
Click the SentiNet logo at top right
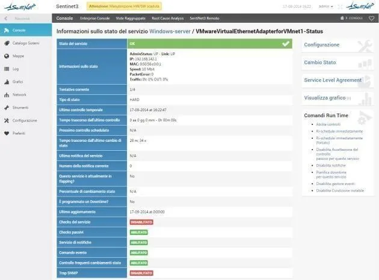click(360, 6)
